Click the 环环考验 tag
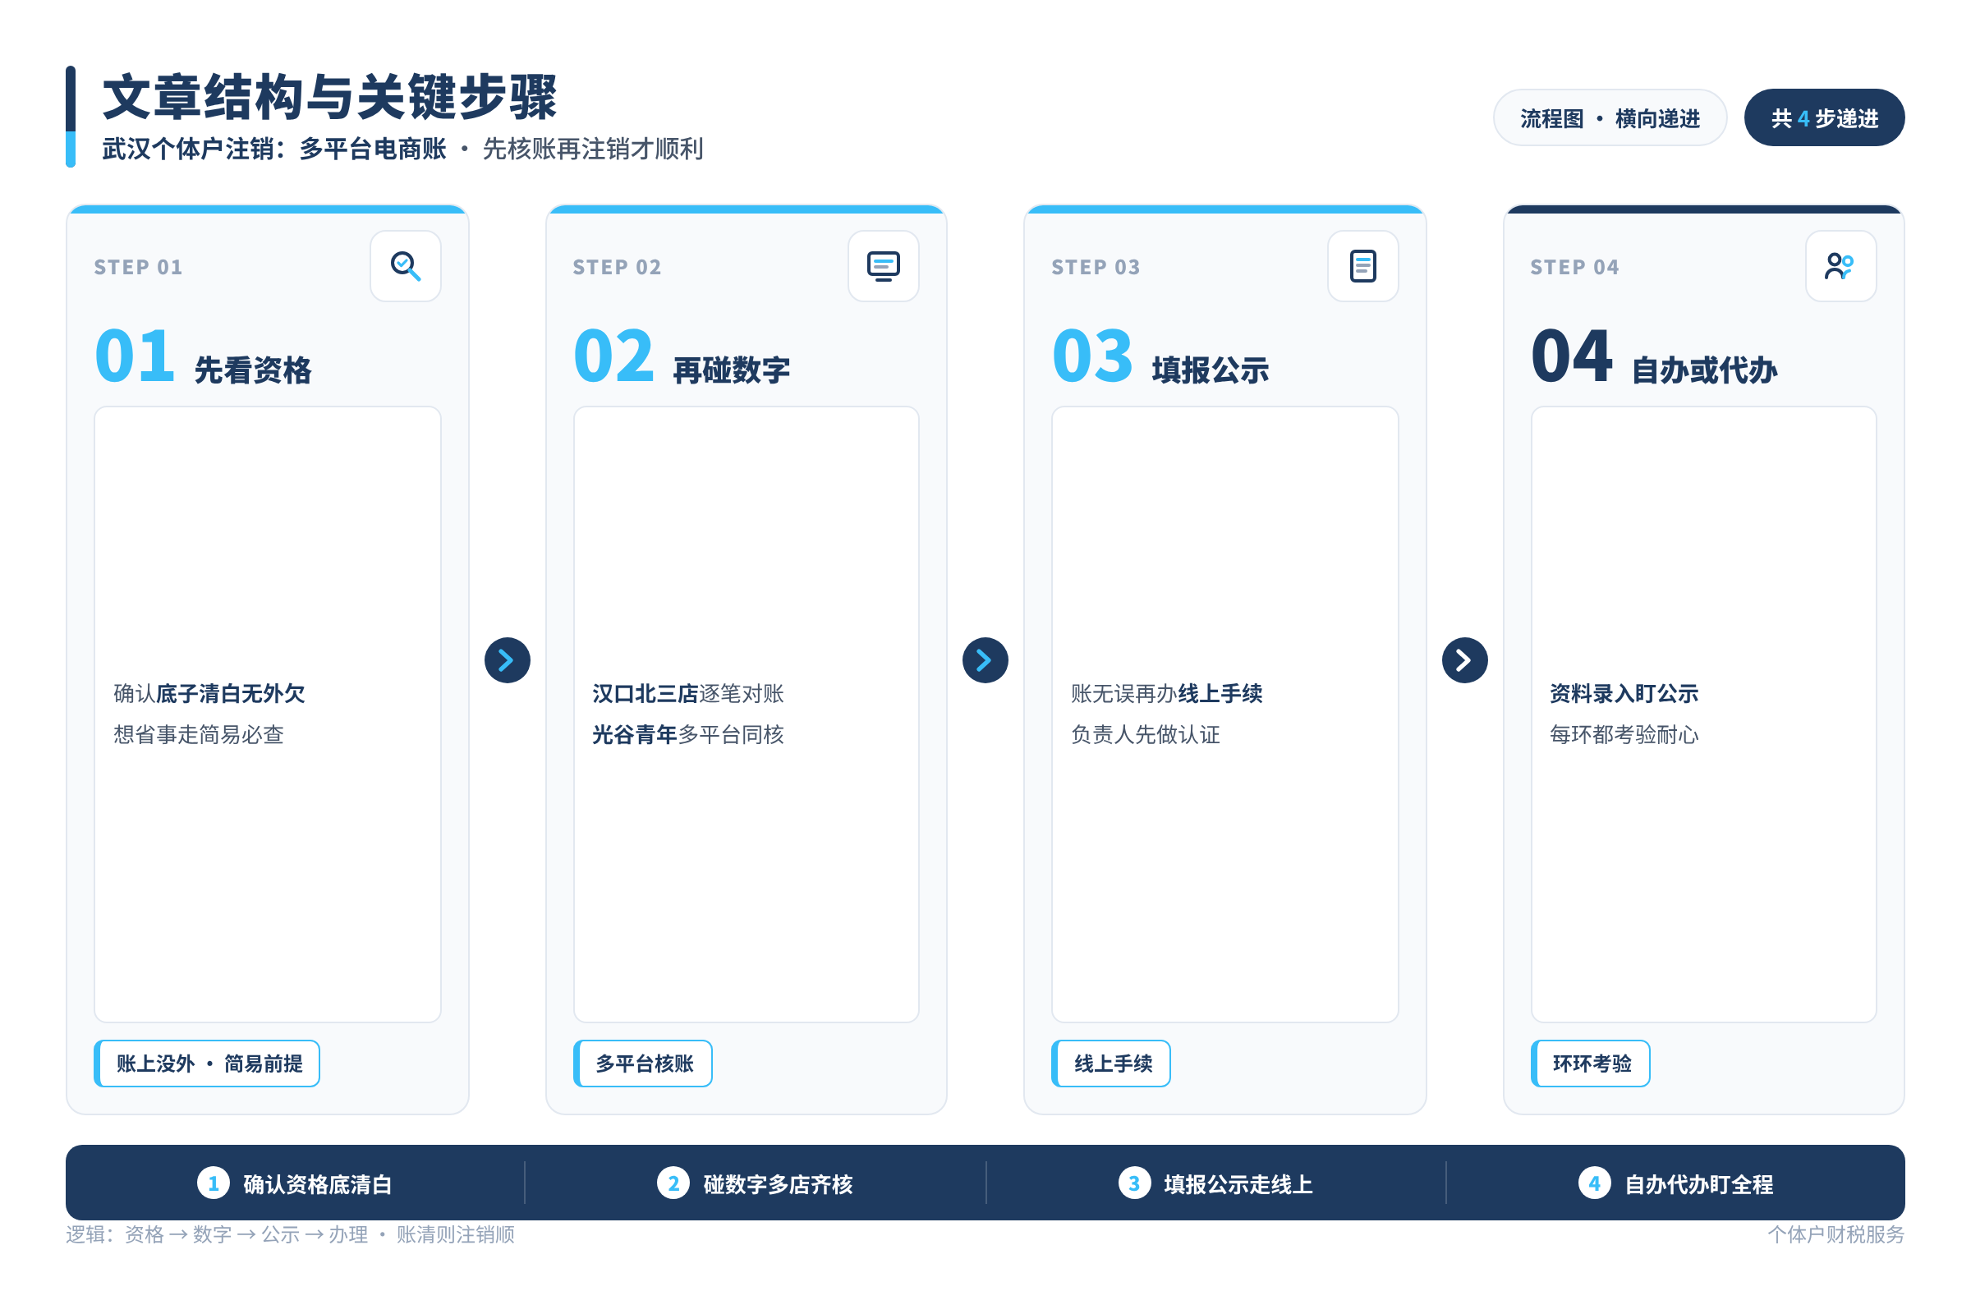This screenshot has height=1314, width=1971. [x=1591, y=1064]
